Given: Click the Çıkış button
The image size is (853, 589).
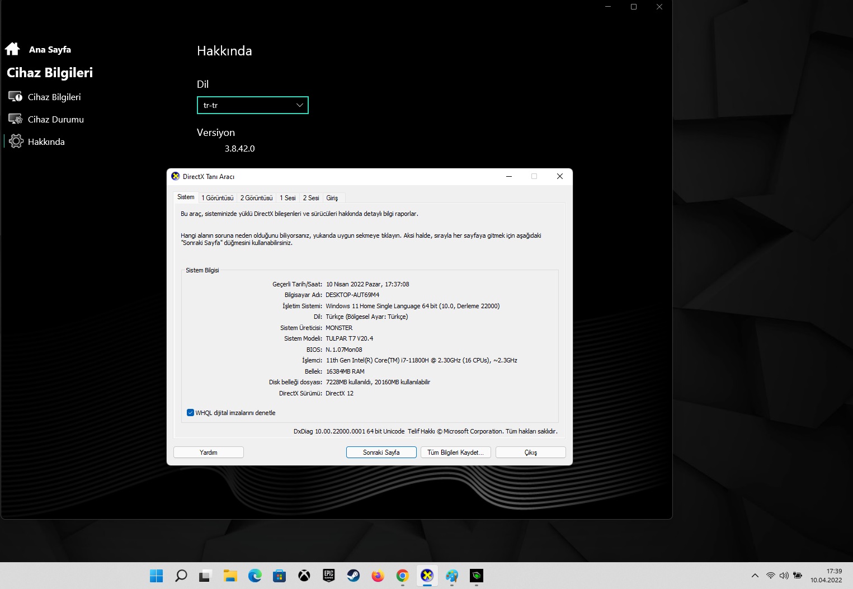Looking at the screenshot, I should click(531, 453).
